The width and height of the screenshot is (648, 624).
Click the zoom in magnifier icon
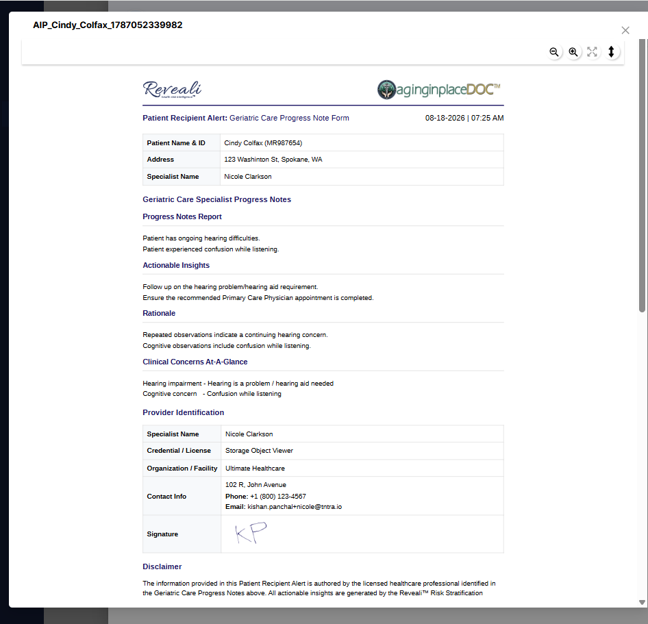[573, 52]
